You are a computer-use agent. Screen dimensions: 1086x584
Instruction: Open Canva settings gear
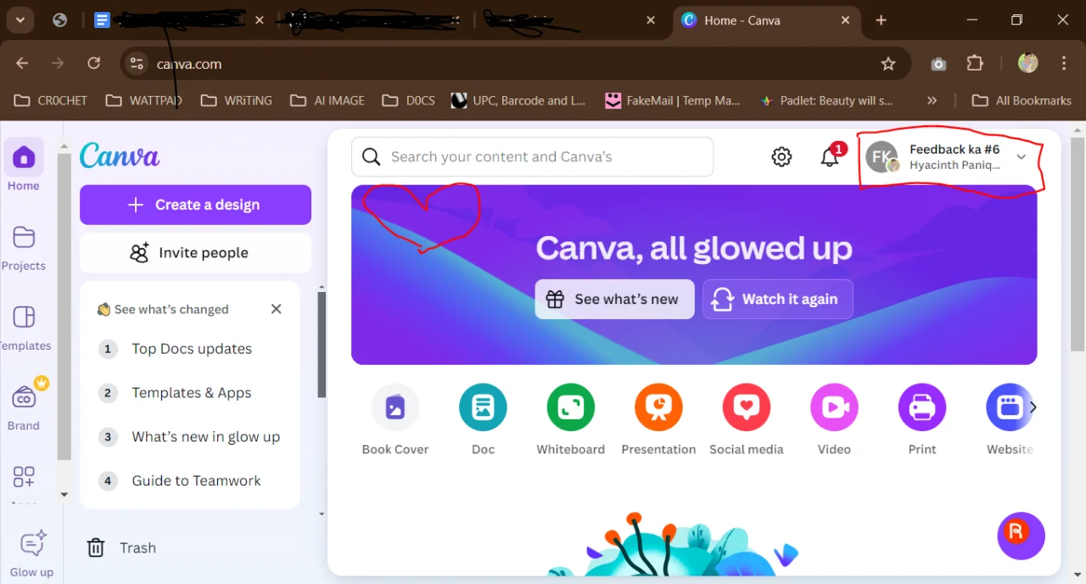(781, 157)
